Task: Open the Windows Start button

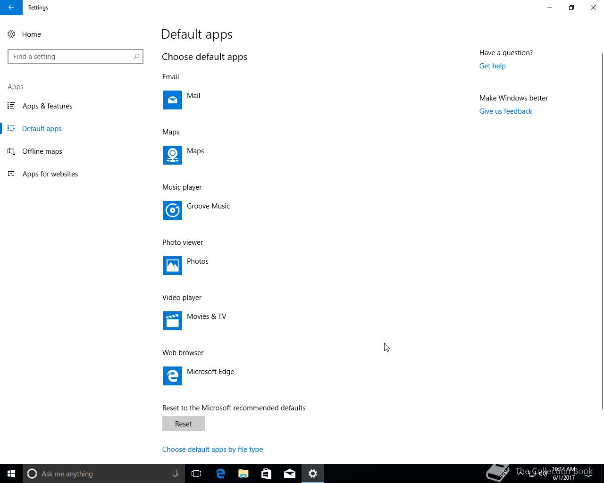Action: [x=11, y=474]
